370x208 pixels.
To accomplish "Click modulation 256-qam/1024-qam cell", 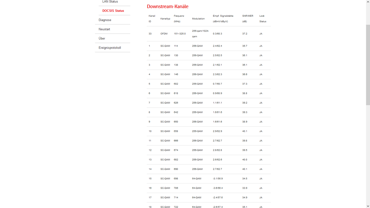I will (200, 34).
